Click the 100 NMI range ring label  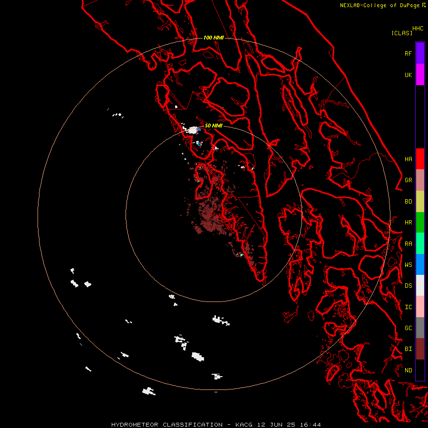click(214, 38)
